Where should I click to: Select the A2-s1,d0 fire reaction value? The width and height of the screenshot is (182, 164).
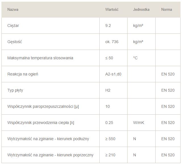click(x=113, y=74)
